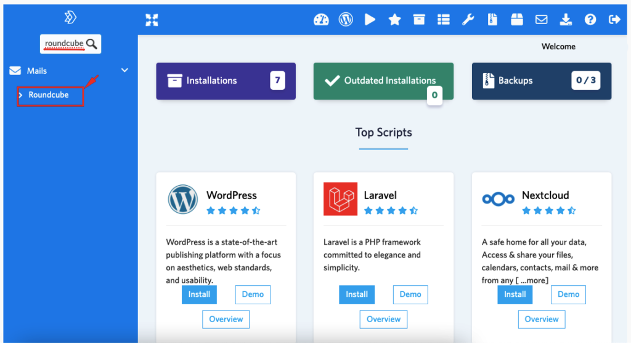Open the package box icon
The height and width of the screenshot is (343, 631).
point(517,19)
